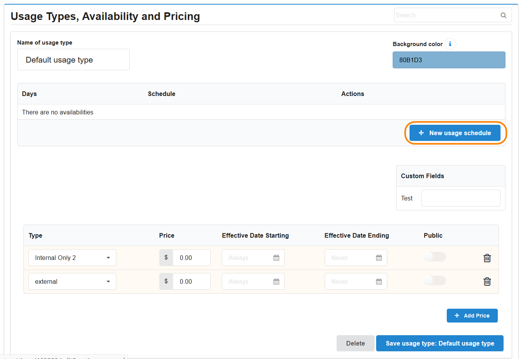The width and height of the screenshot is (522, 359).
Task: Save usage type: Default usage type
Action: [439, 343]
